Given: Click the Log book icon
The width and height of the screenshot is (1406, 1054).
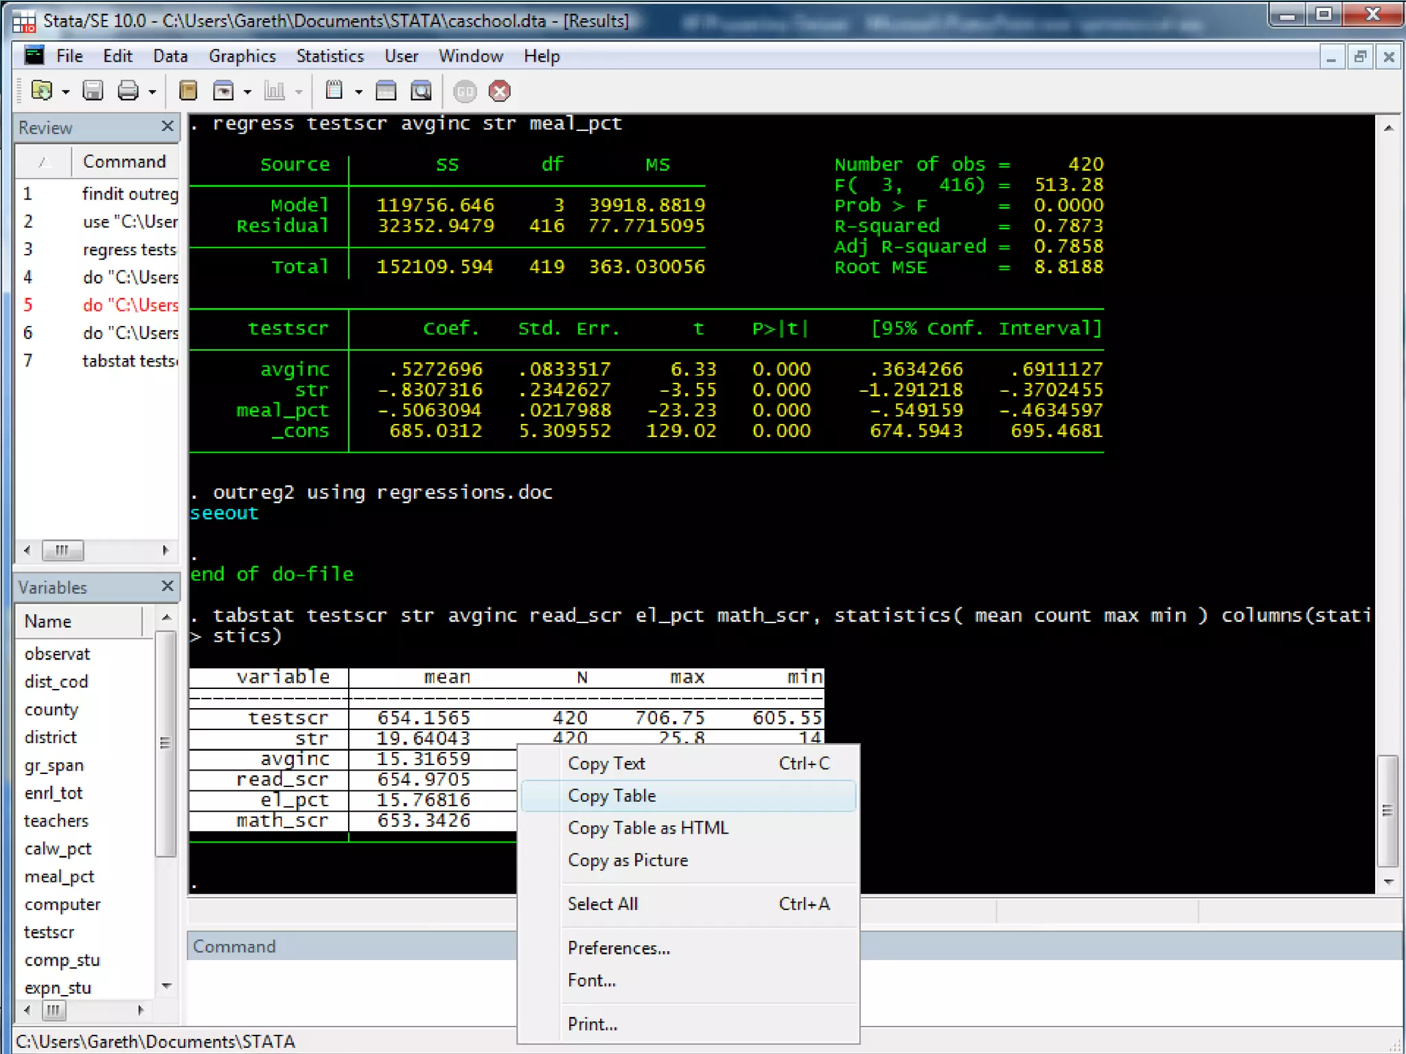Looking at the screenshot, I should (188, 91).
